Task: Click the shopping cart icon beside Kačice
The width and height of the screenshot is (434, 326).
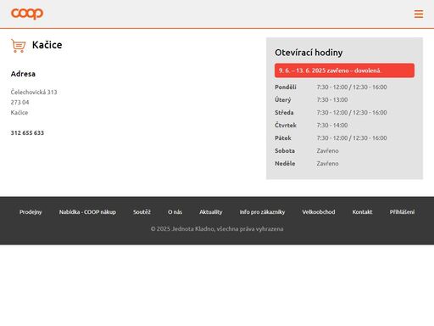Action: click(19, 46)
